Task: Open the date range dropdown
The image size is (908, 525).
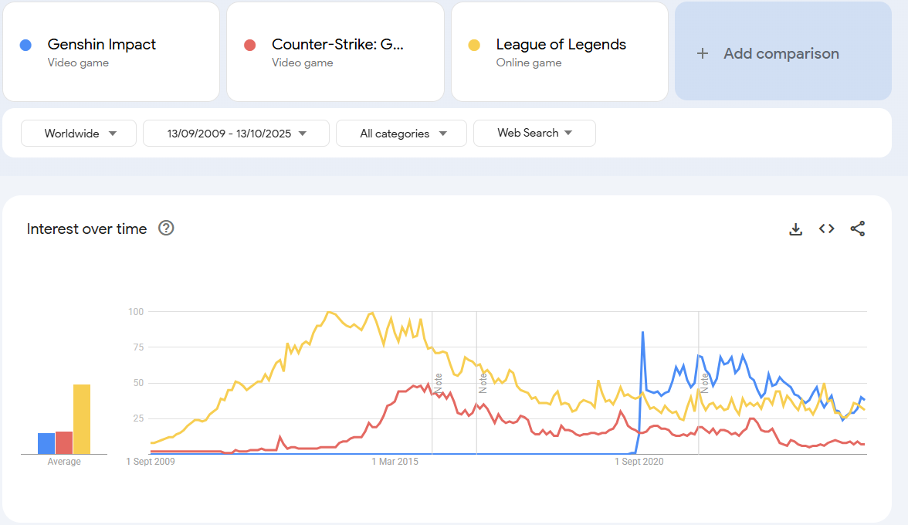Action: pos(236,133)
